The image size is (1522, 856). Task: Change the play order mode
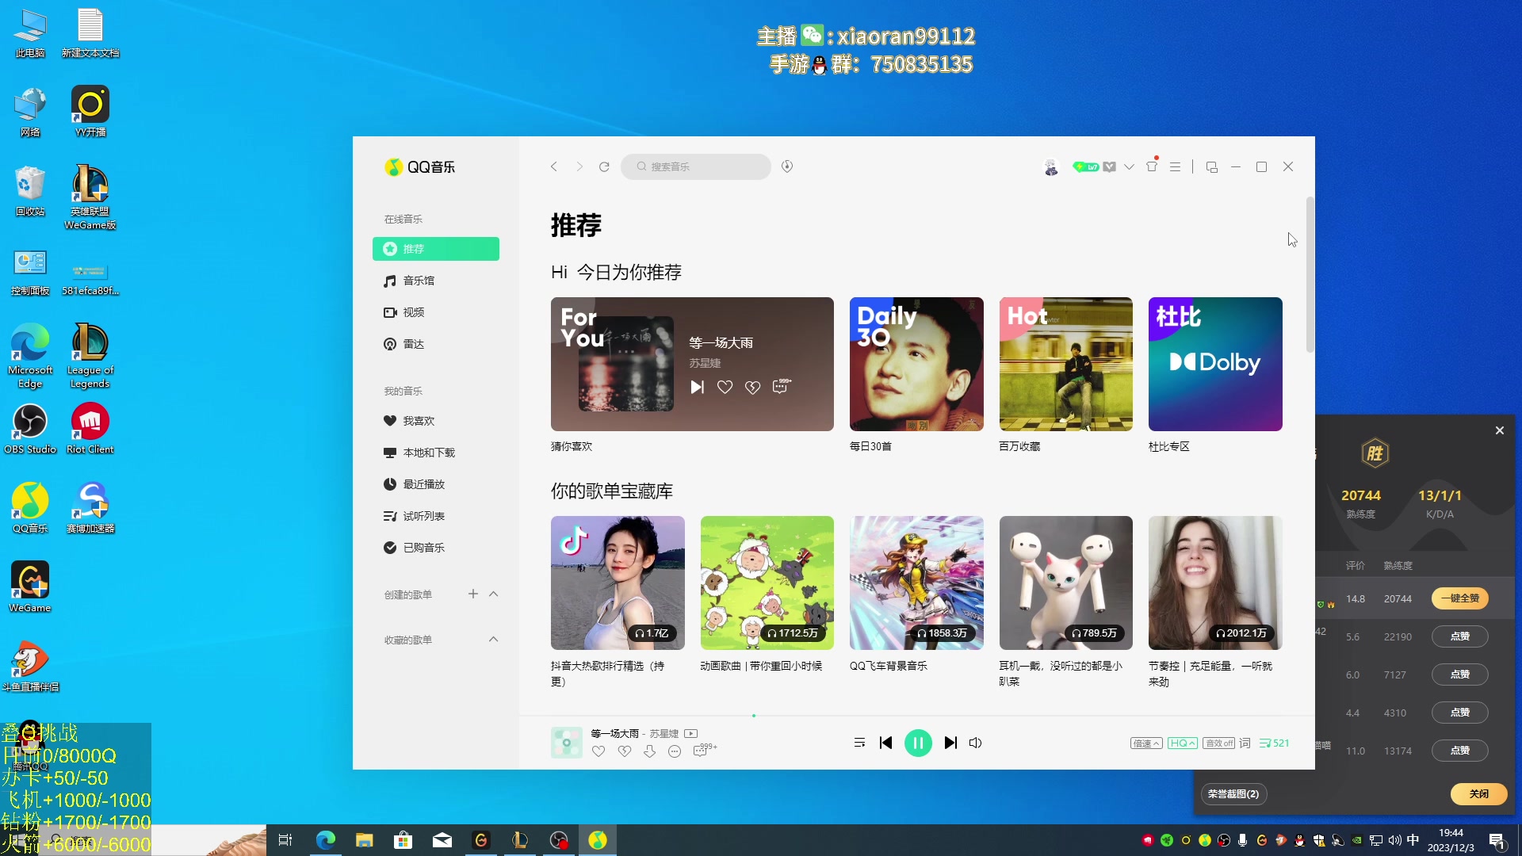point(859,743)
